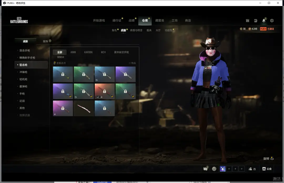Open the 表情与喷漆 sub-tab
The image size is (284, 183).
pyautogui.click(x=136, y=30)
